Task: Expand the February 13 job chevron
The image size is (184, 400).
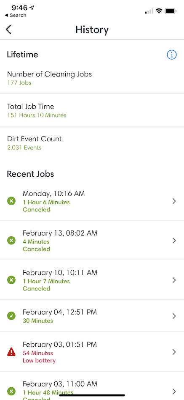Action: (x=174, y=241)
